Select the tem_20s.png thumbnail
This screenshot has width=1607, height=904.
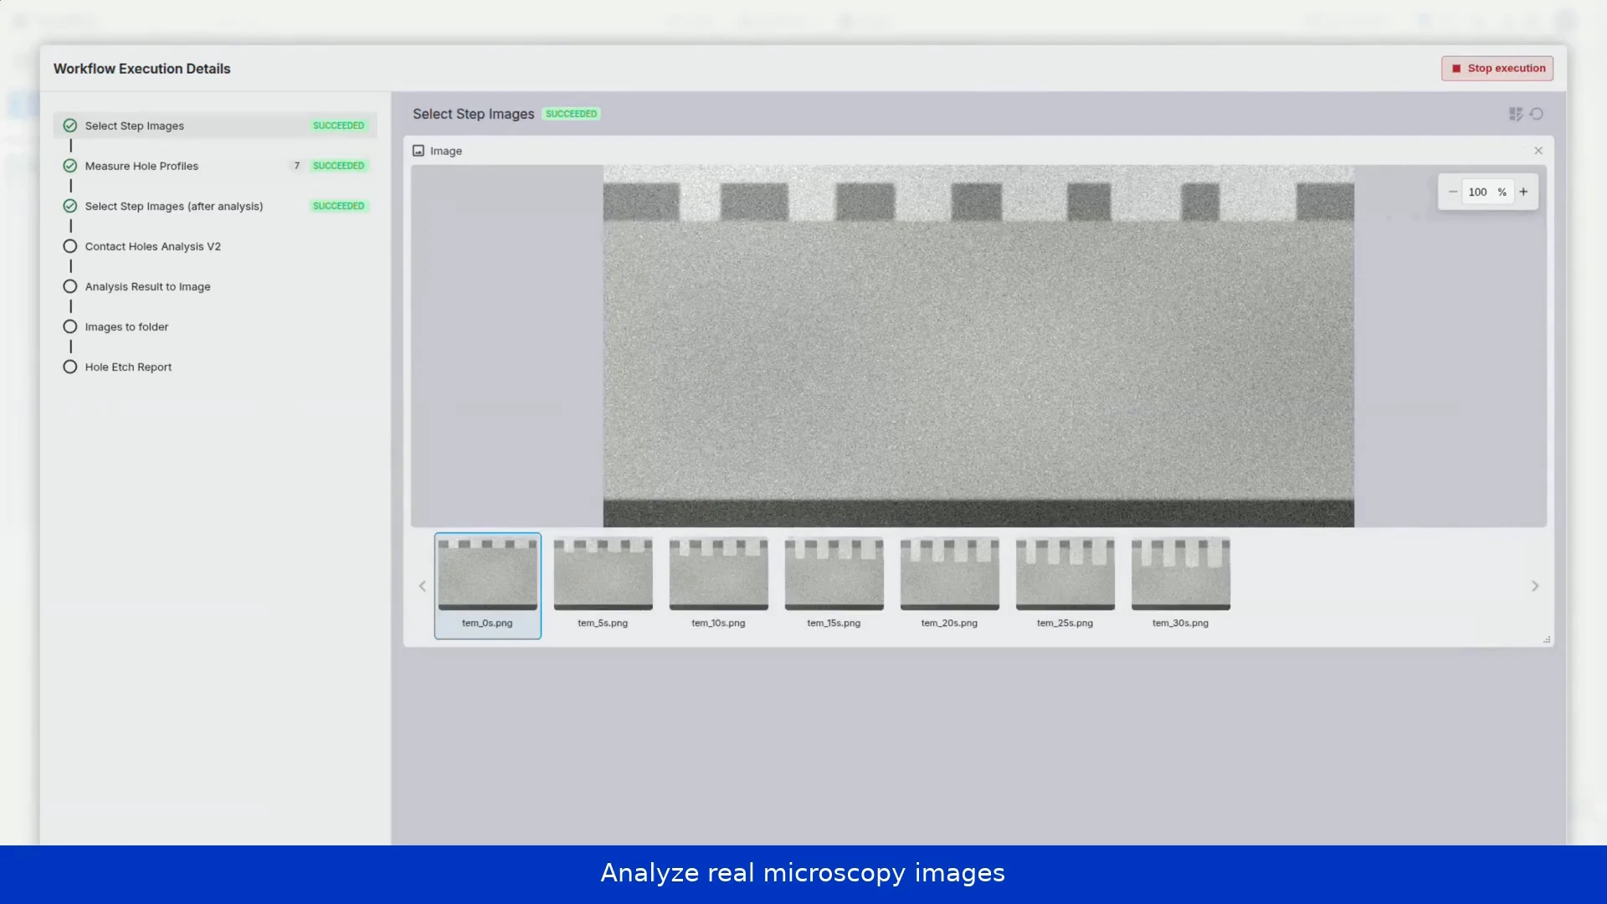tap(950, 584)
